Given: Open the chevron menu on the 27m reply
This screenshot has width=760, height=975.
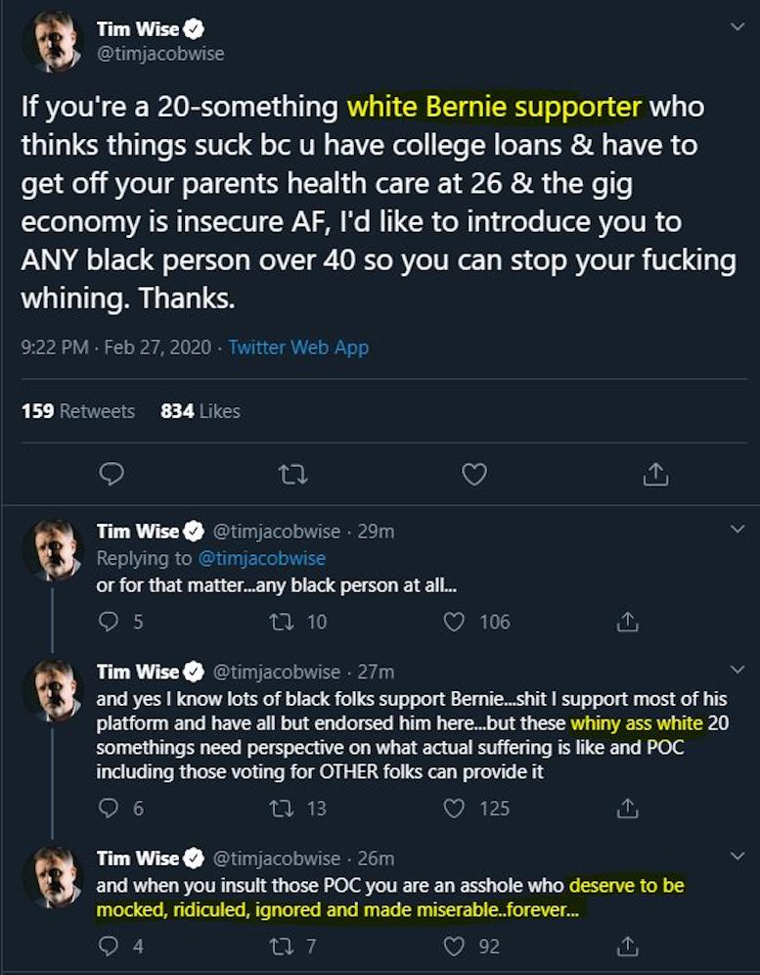Looking at the screenshot, I should pyautogui.click(x=738, y=670).
